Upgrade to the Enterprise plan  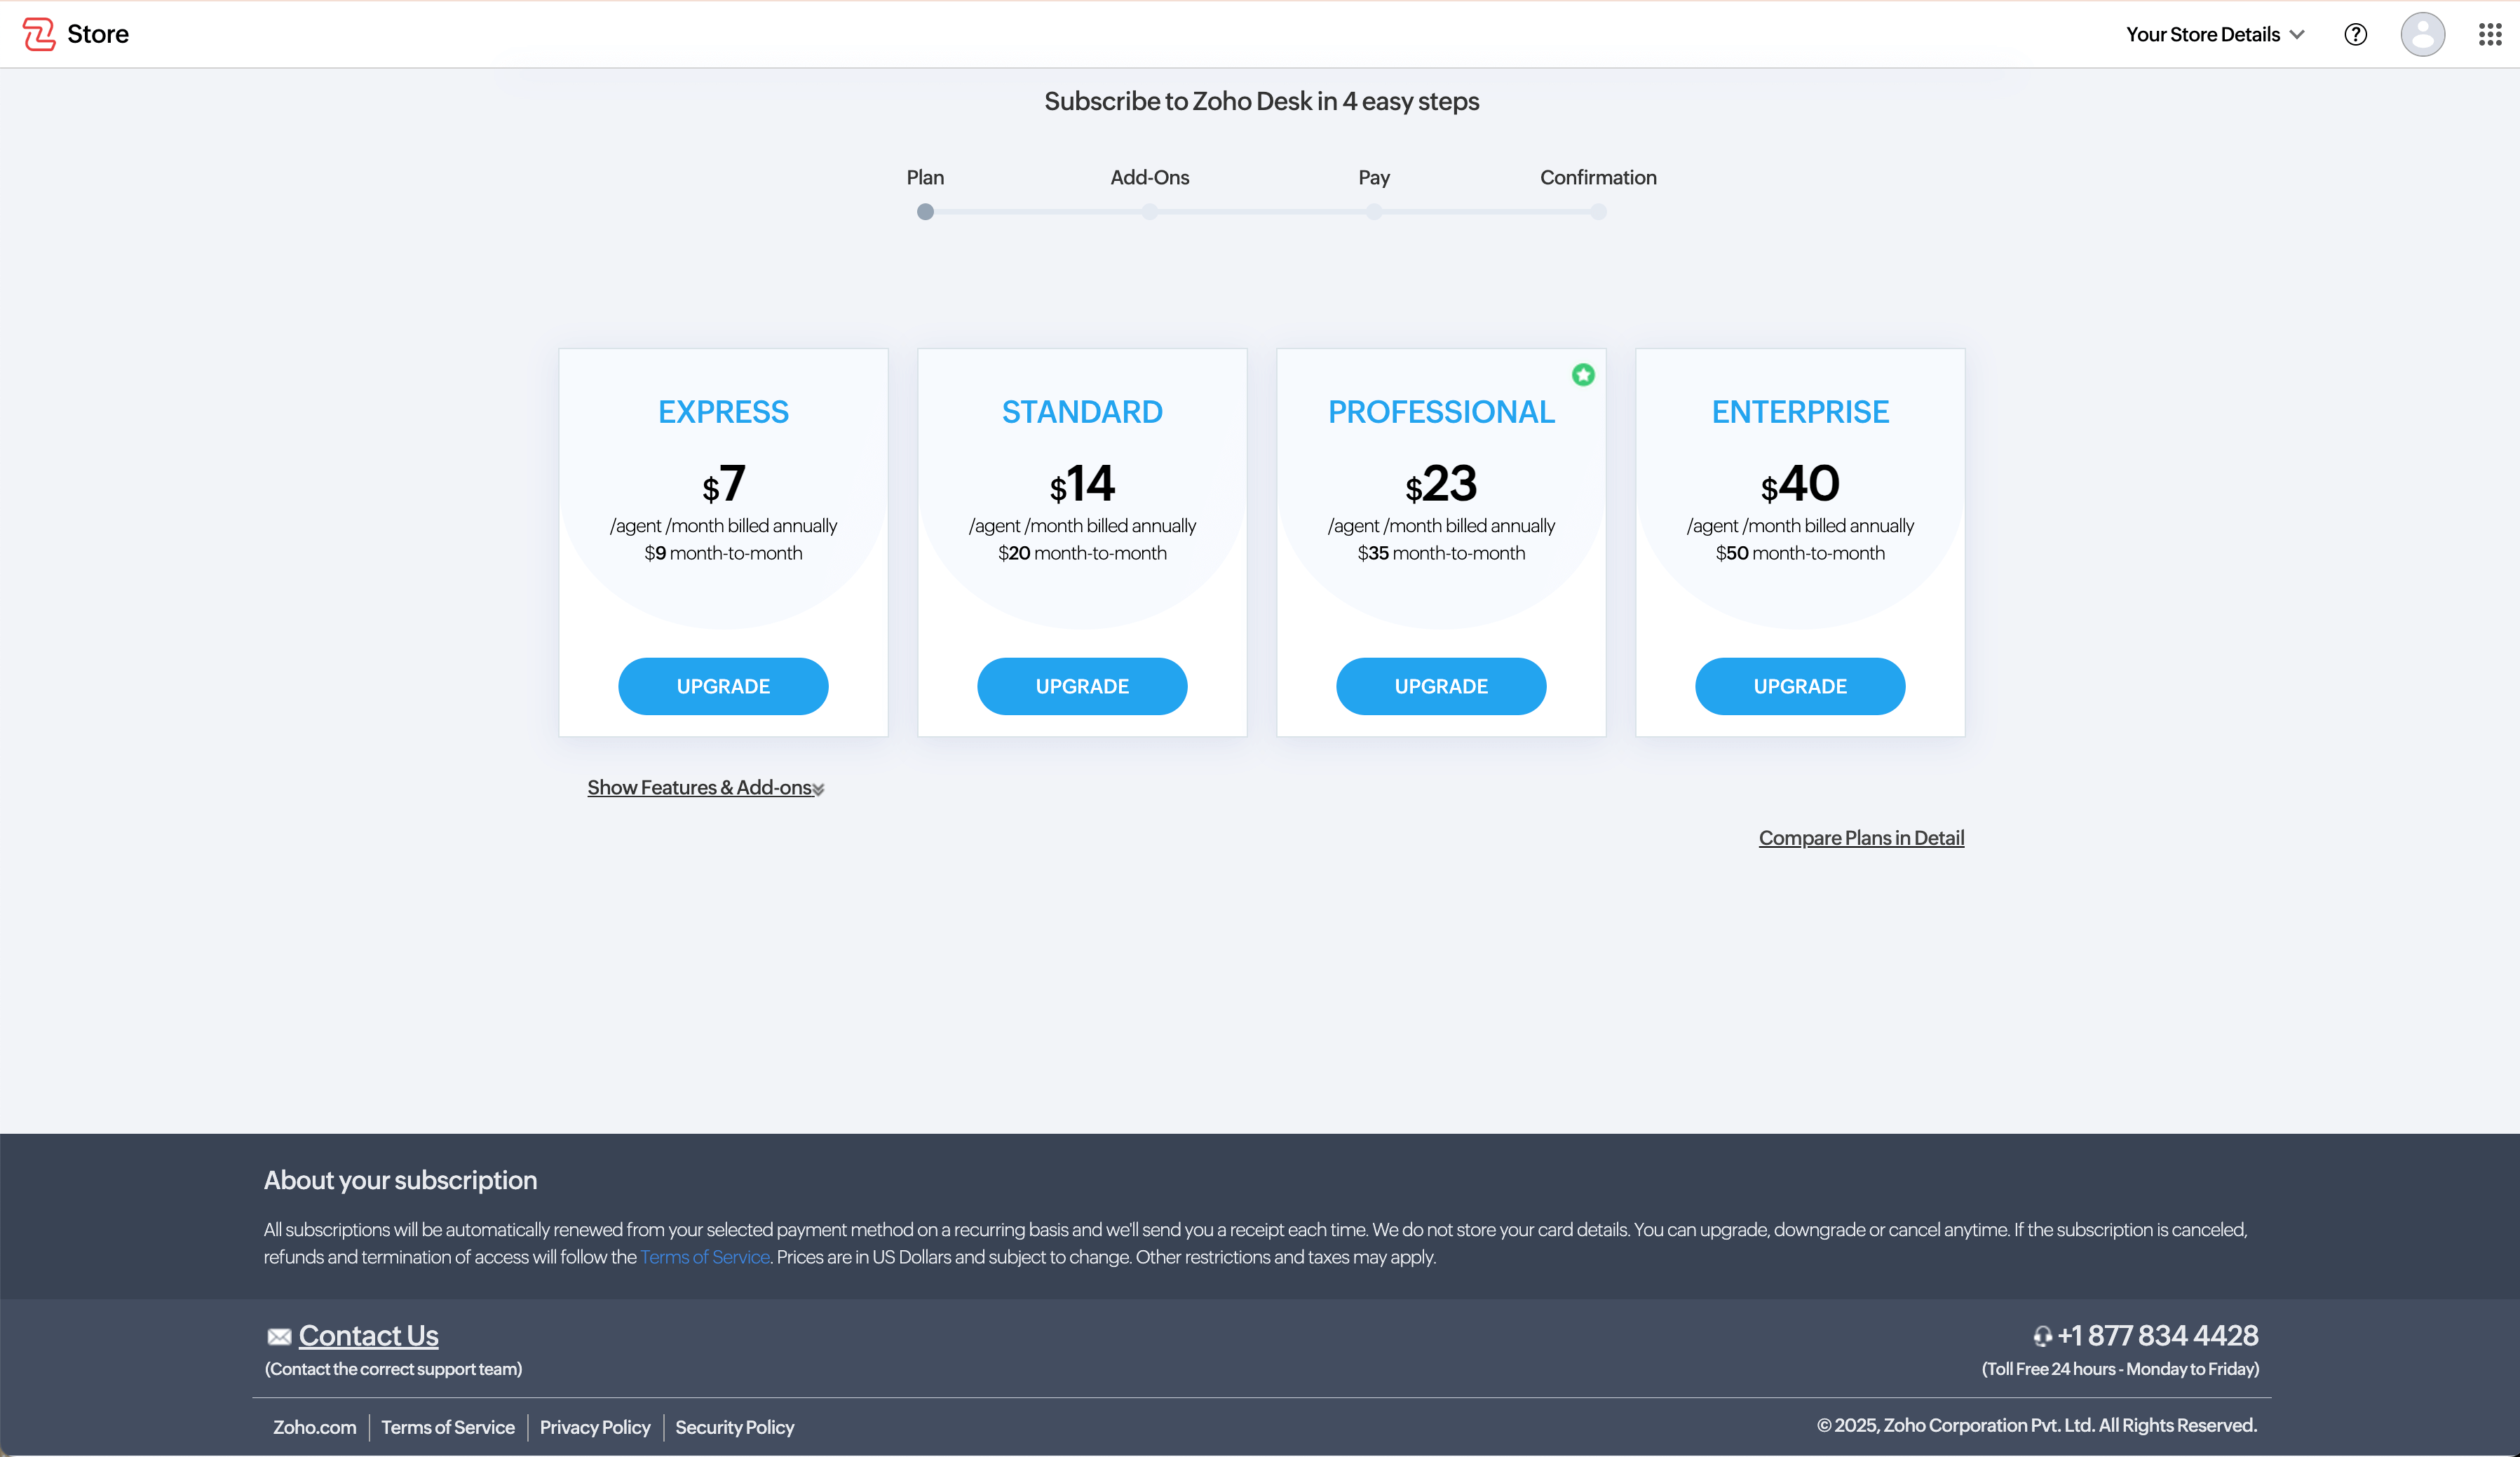[x=1800, y=686]
